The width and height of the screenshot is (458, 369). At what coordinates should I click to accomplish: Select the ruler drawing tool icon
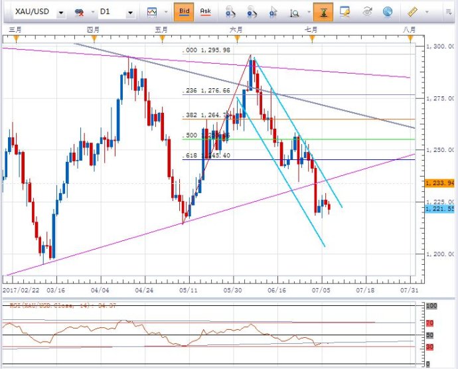[x=412, y=12]
